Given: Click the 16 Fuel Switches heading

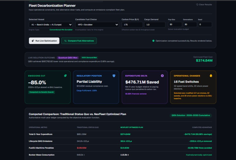Looking at the screenshot, I should coord(186,82).
